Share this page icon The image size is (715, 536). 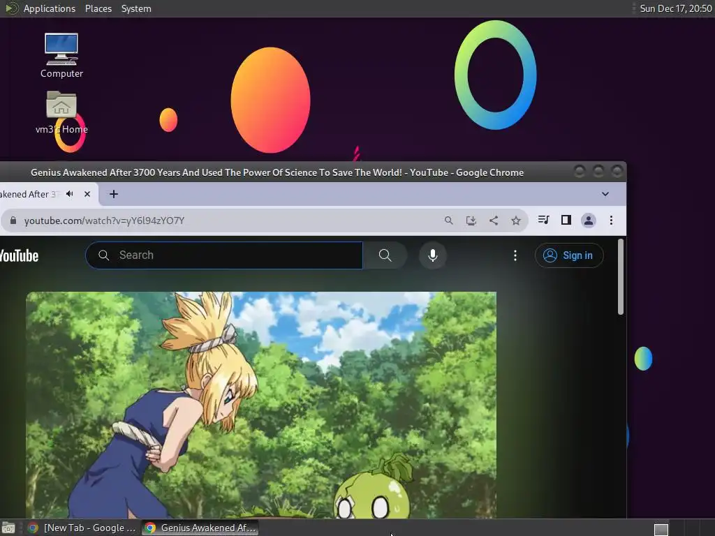pyautogui.click(x=494, y=221)
